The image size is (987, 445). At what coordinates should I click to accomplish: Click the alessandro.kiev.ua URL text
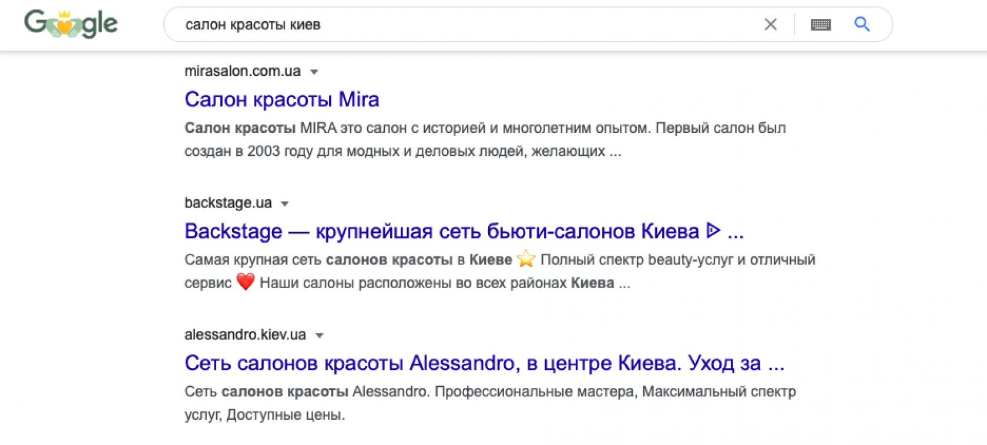(245, 334)
